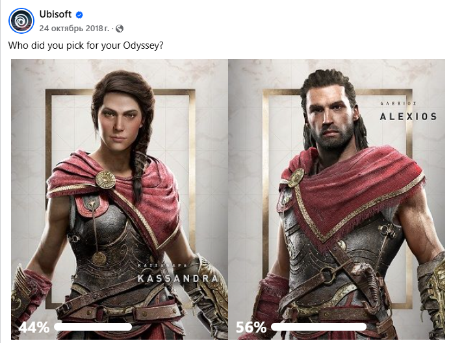
Task: Click the public globe visibility icon
Action: tap(120, 29)
